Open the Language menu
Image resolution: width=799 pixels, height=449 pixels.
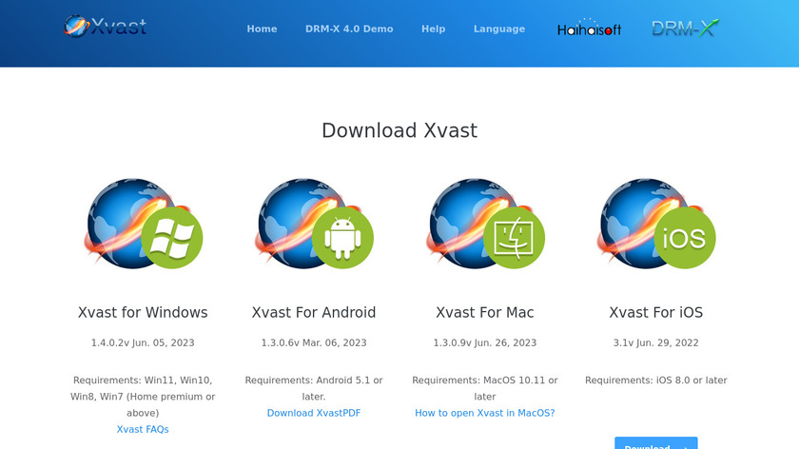[499, 29]
